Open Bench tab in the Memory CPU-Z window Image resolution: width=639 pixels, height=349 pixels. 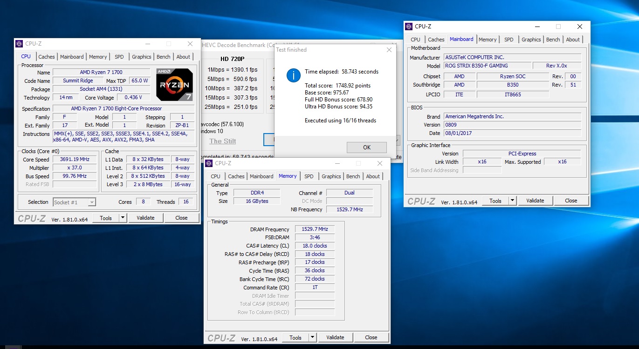(353, 176)
